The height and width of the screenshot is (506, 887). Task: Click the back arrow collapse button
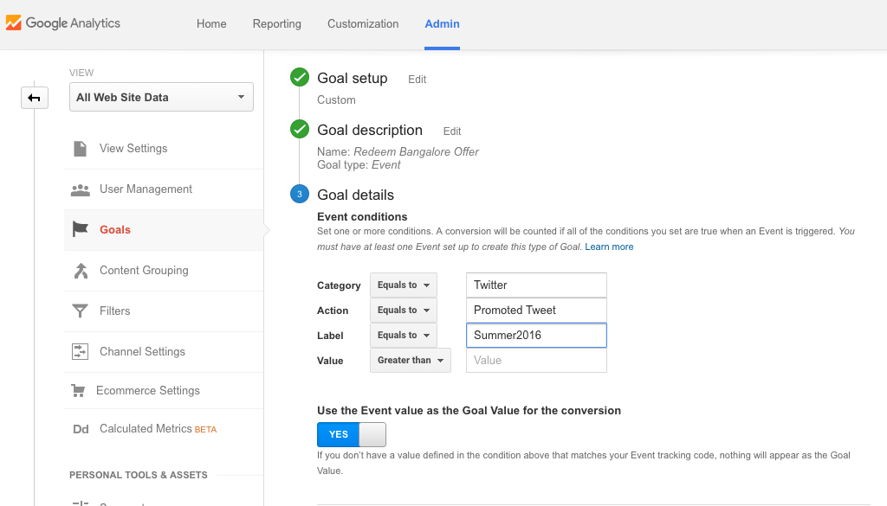34,98
